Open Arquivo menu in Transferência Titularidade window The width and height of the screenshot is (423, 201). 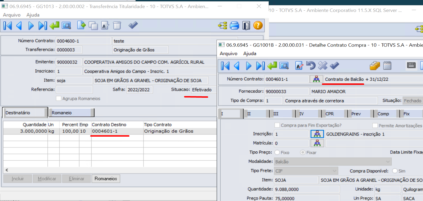12,15
